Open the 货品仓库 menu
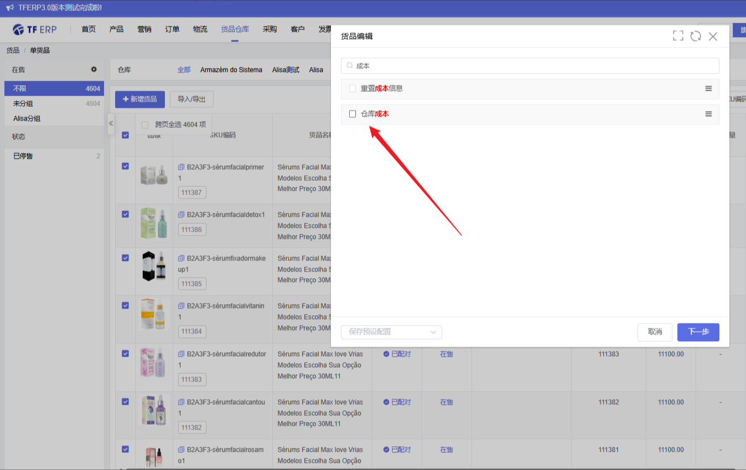 (x=235, y=29)
